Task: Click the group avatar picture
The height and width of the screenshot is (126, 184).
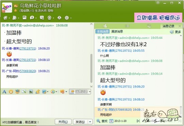Action: (x=7, y=7)
